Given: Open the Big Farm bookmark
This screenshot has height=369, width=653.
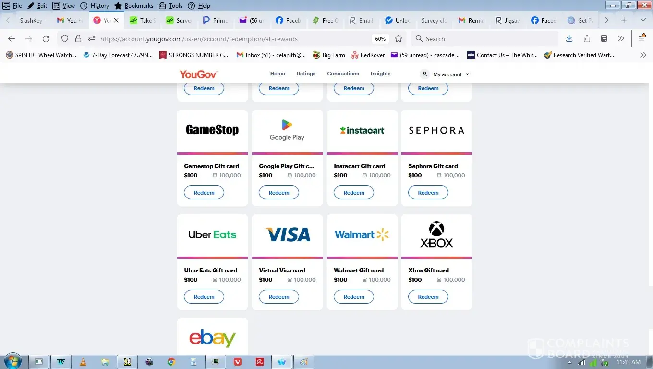Looking at the screenshot, I should coord(329,55).
